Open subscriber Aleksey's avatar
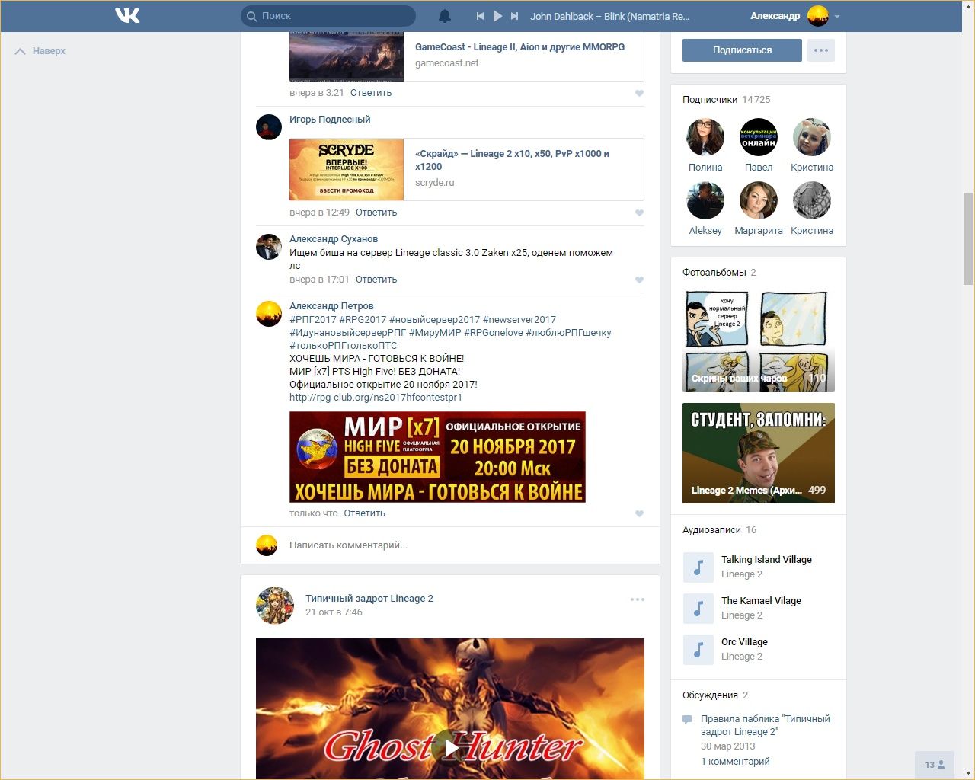Viewport: 975px width, 780px height. 705,201
